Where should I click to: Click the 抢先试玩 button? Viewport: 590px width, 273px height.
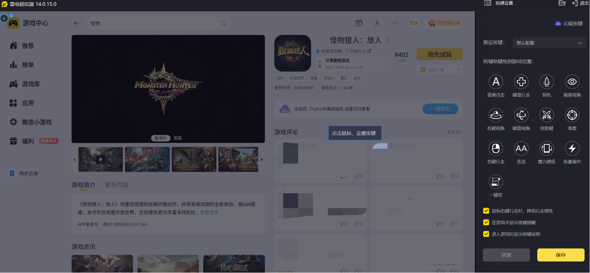(440, 54)
